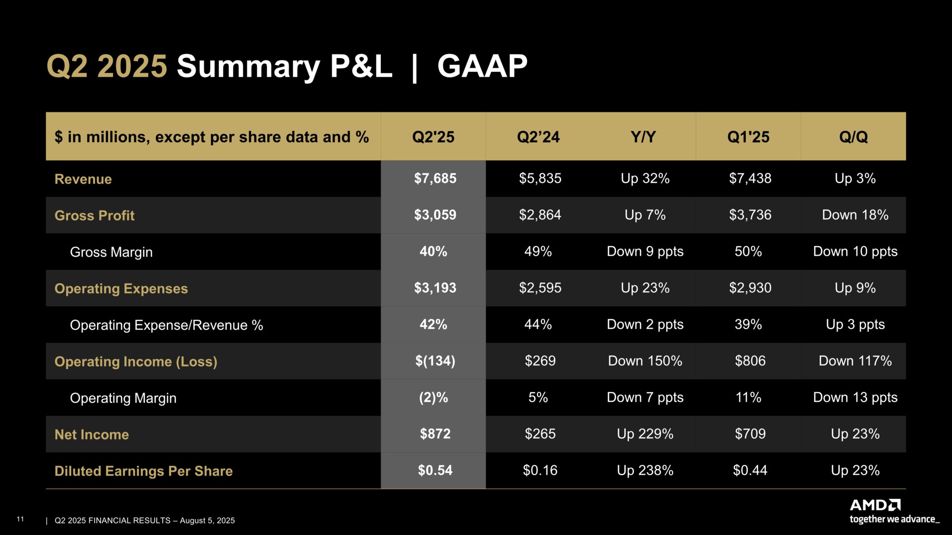Click the Down 18% gross profit cell

pyautogui.click(x=855, y=215)
